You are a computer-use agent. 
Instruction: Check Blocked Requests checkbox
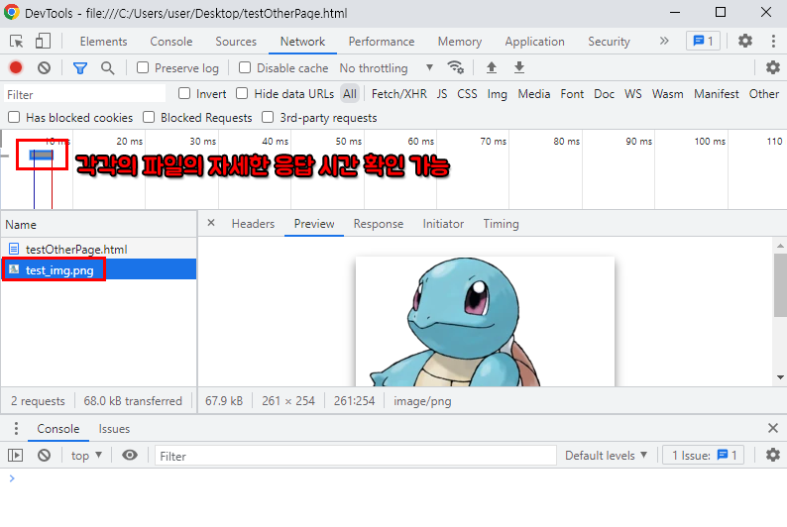click(149, 117)
